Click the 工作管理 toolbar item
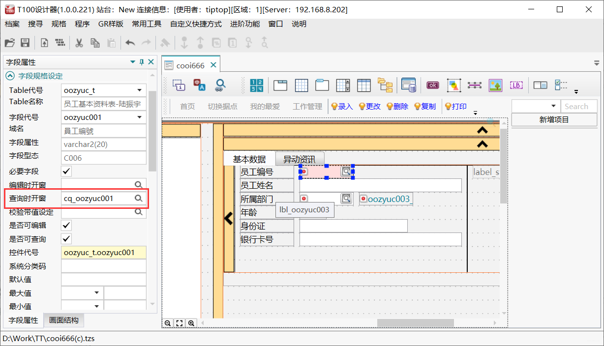604x346 pixels. (x=307, y=106)
